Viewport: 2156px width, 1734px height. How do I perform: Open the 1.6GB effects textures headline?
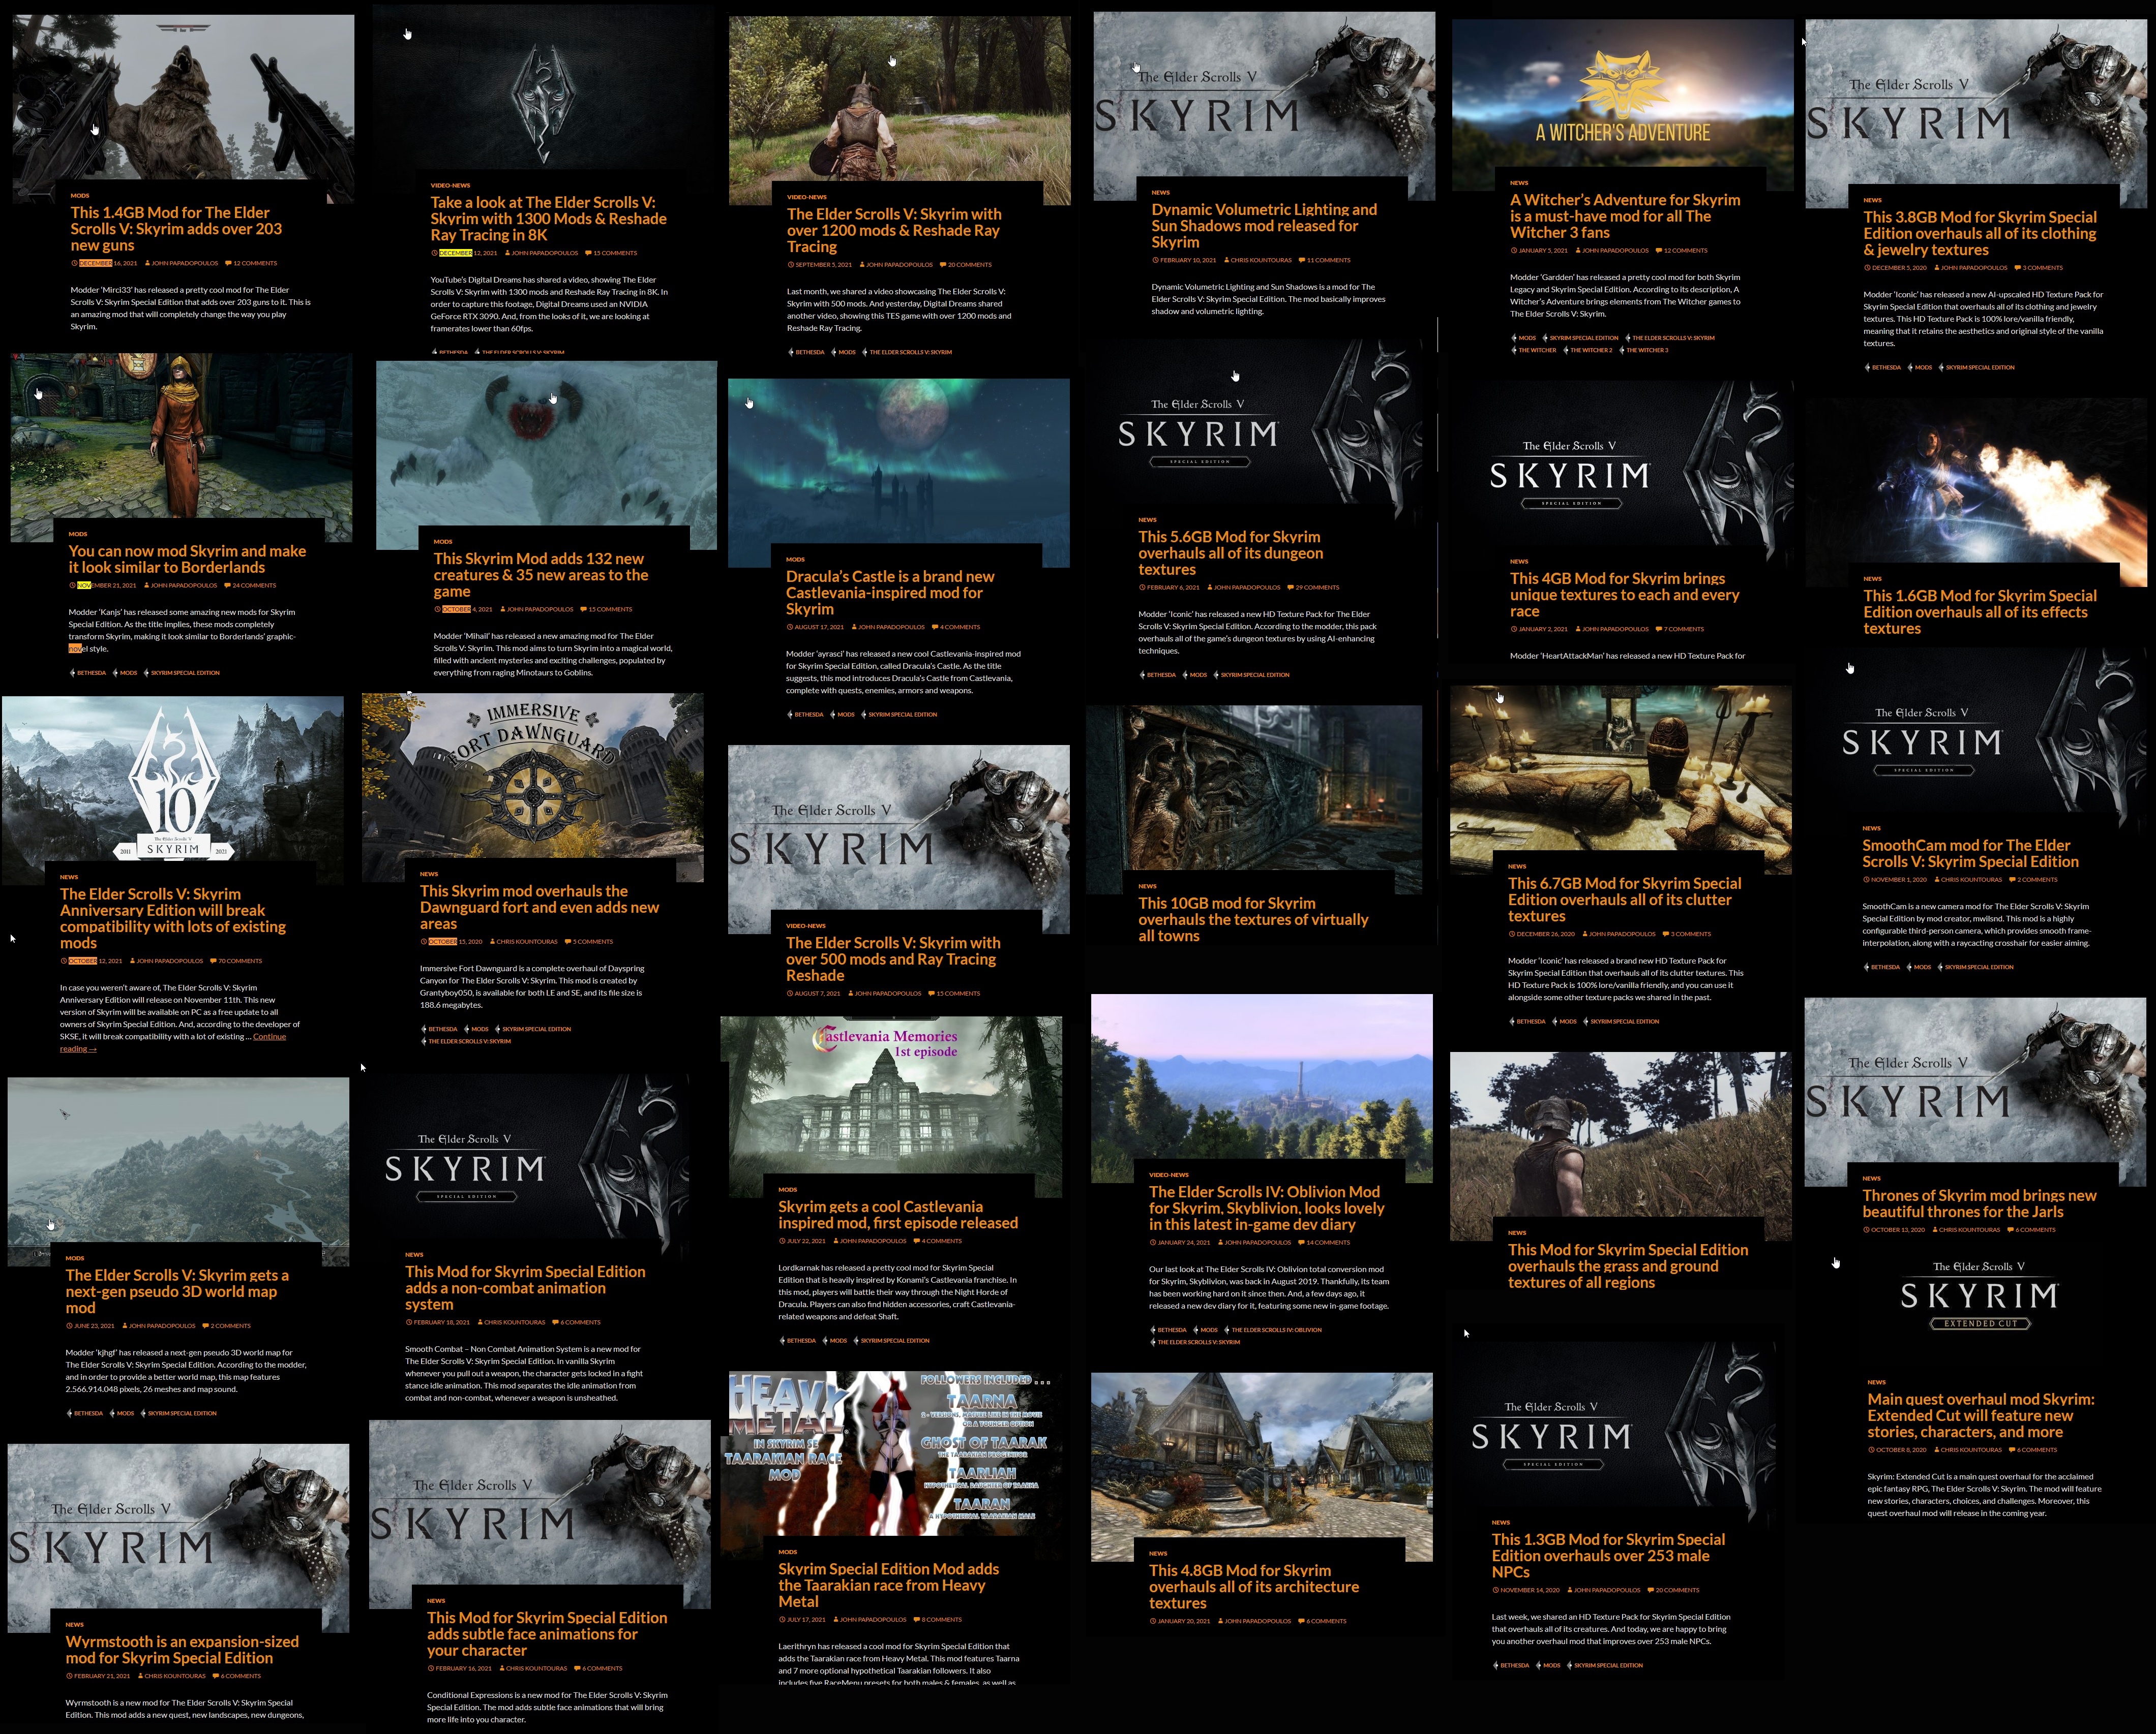tap(1979, 612)
